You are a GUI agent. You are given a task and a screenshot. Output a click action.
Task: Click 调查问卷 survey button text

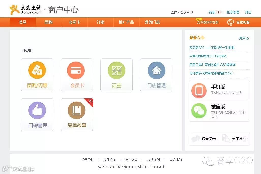click(209, 139)
